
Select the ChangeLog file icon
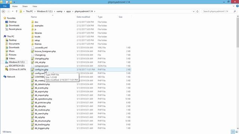pyautogui.click(x=32, y=55)
